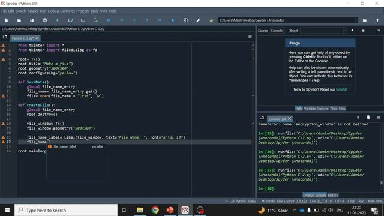Open the PYTHONPATH manager
This screenshot has width=384, height=216.
tap(211, 20)
